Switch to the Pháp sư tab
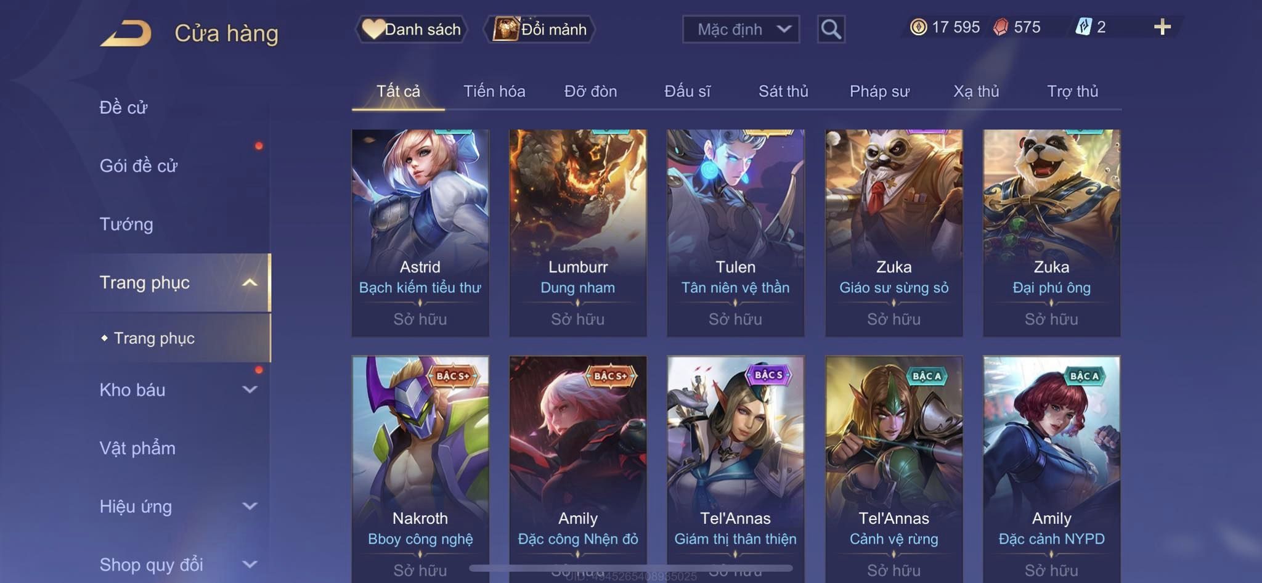The height and width of the screenshot is (583, 1262). [879, 91]
